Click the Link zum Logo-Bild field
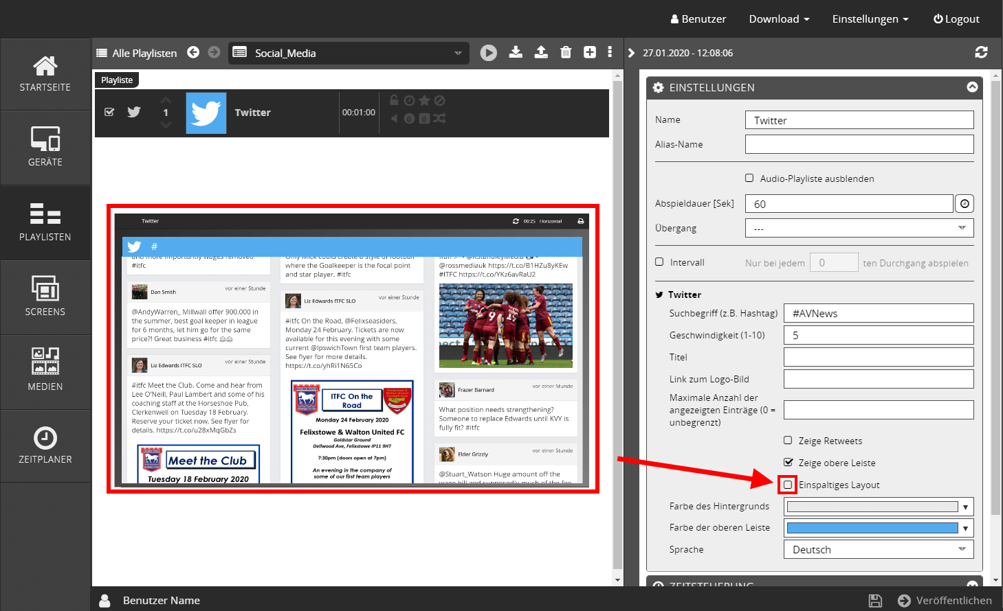Image resolution: width=1003 pixels, height=611 pixels. tap(879, 379)
